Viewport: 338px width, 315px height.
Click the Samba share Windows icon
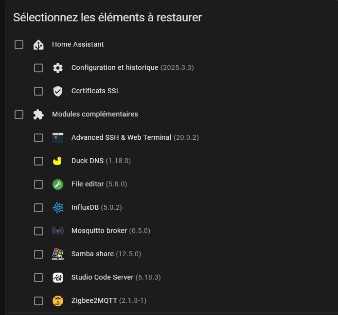point(58,254)
